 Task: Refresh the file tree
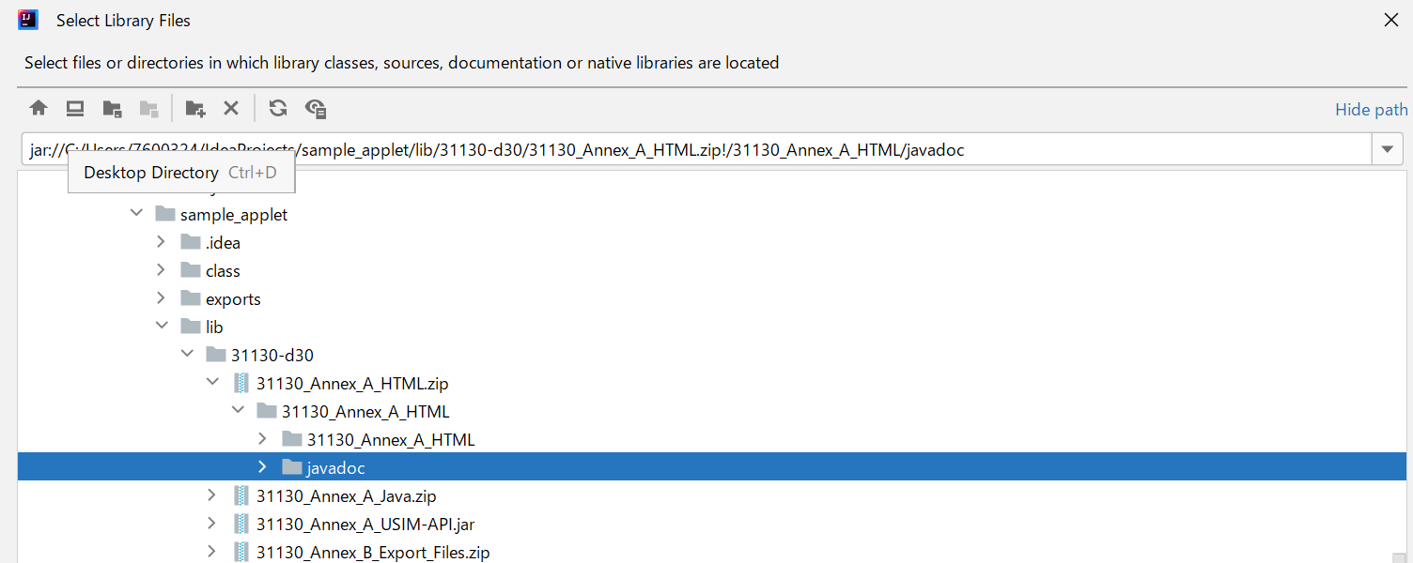click(278, 108)
